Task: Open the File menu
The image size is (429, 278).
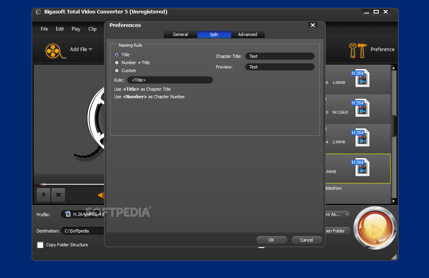Action: pos(44,29)
